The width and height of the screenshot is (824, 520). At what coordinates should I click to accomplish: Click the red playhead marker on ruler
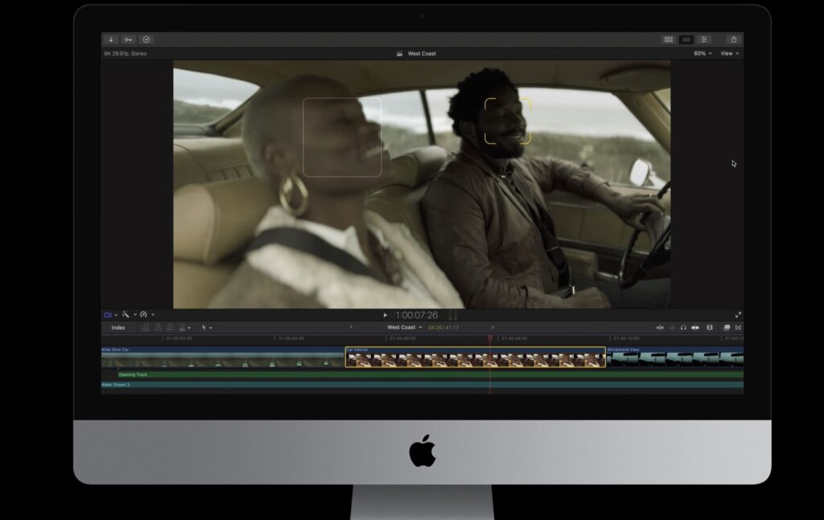coord(490,338)
